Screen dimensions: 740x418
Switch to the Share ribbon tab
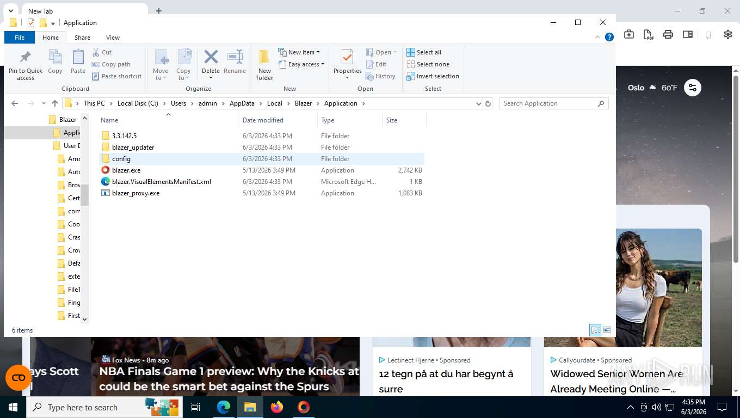click(82, 38)
